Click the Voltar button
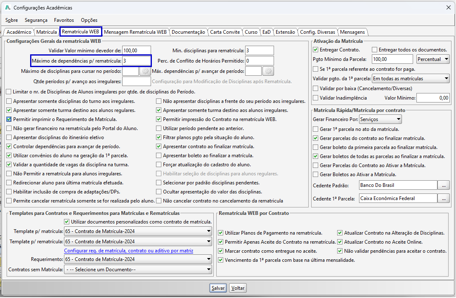The image size is (456, 298). (238, 288)
